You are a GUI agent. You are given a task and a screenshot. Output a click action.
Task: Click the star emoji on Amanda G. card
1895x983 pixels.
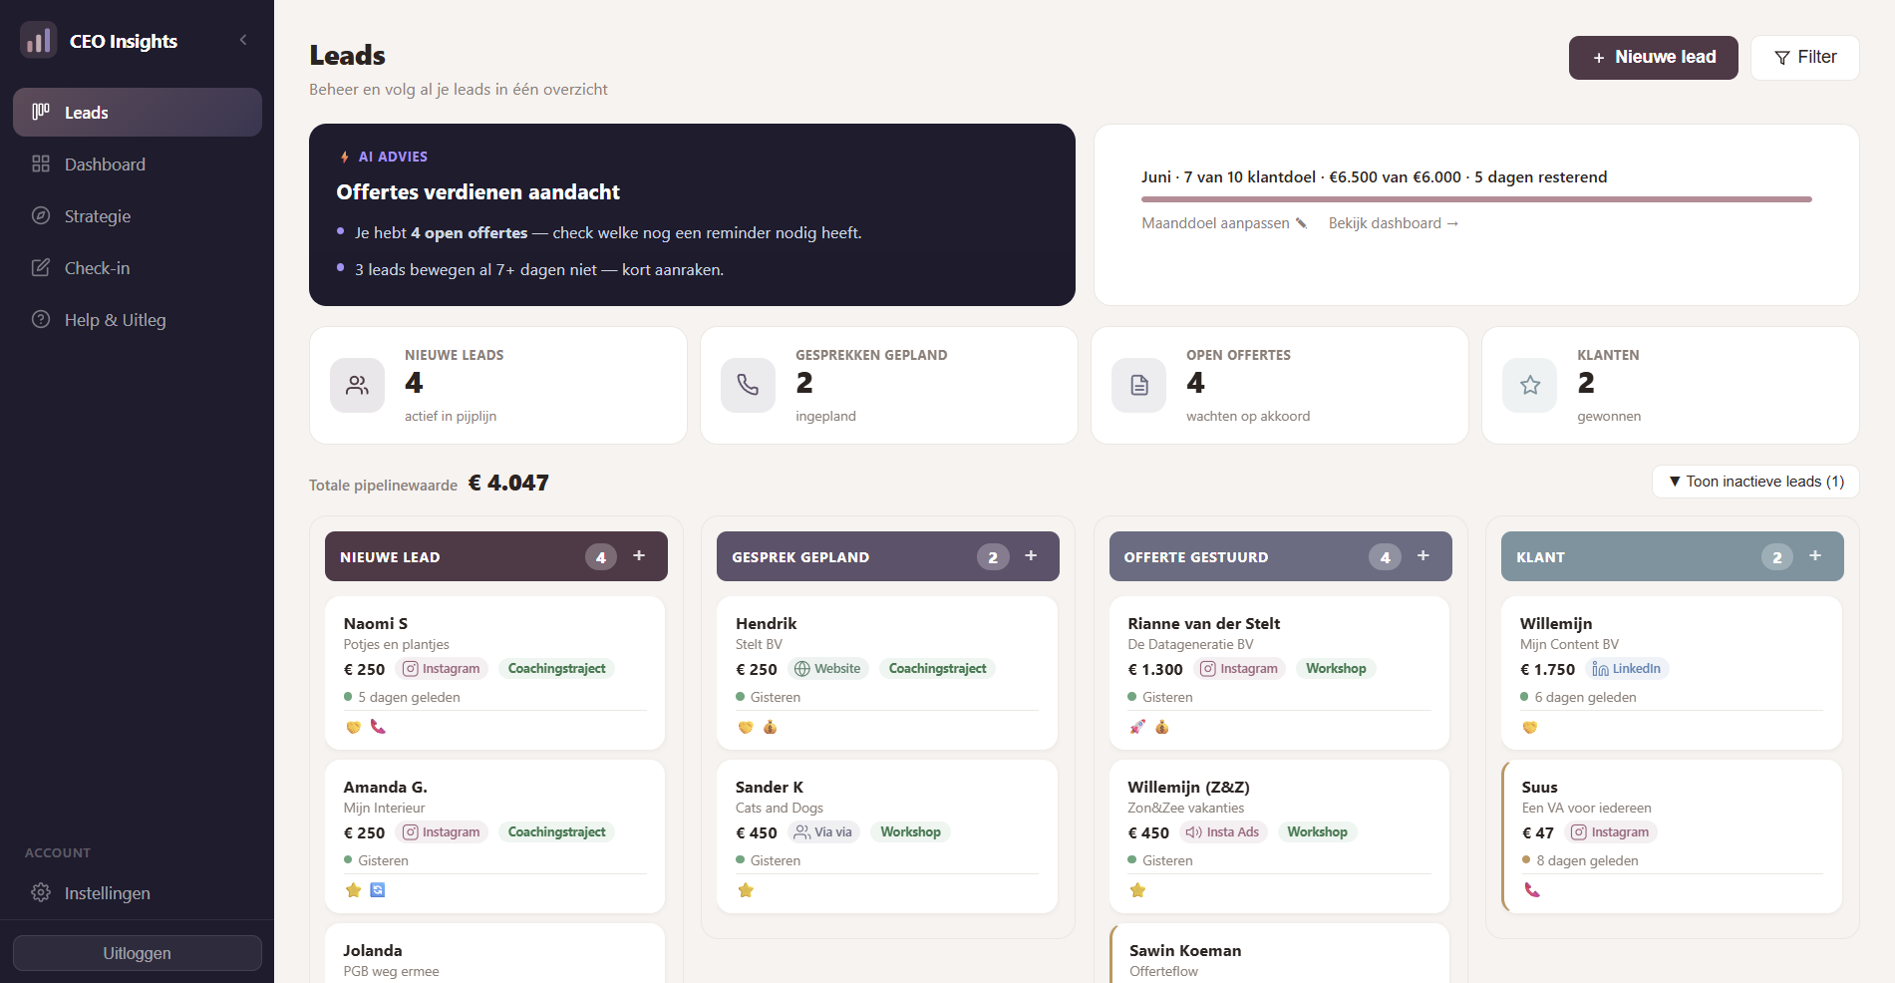(353, 890)
